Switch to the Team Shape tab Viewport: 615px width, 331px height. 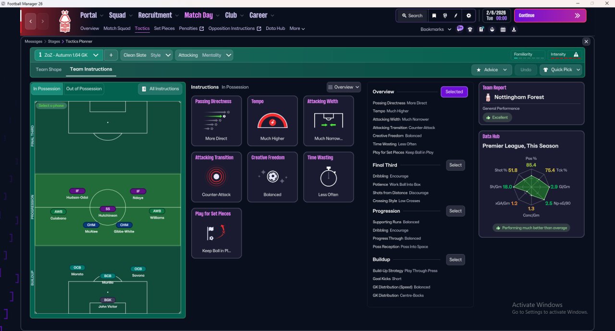49,69
